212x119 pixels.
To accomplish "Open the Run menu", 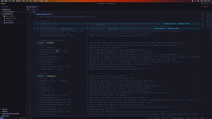I will click(30, 1).
